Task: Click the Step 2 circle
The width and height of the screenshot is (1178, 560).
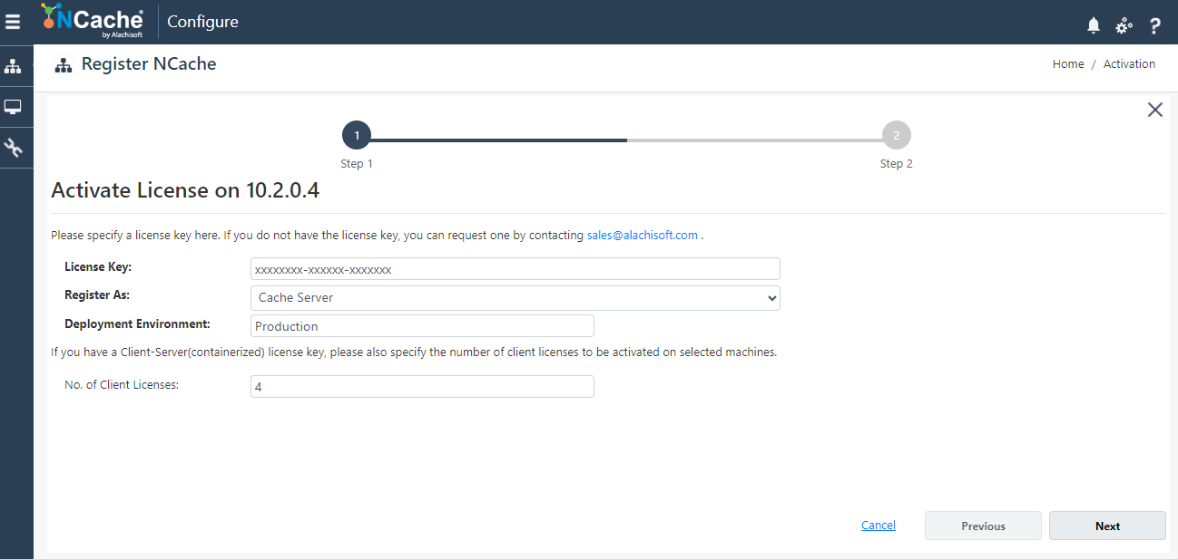Action: [x=897, y=135]
